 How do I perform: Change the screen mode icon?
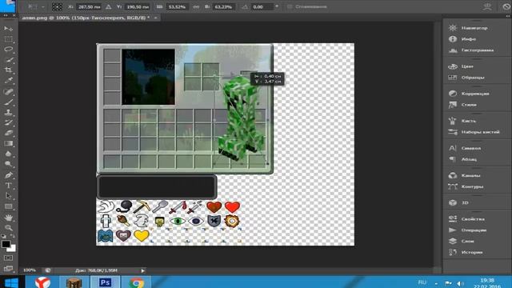(8, 269)
